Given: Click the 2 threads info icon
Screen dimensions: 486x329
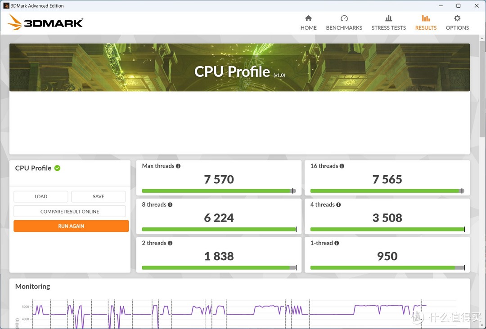Looking at the screenshot, I should 170,243.
